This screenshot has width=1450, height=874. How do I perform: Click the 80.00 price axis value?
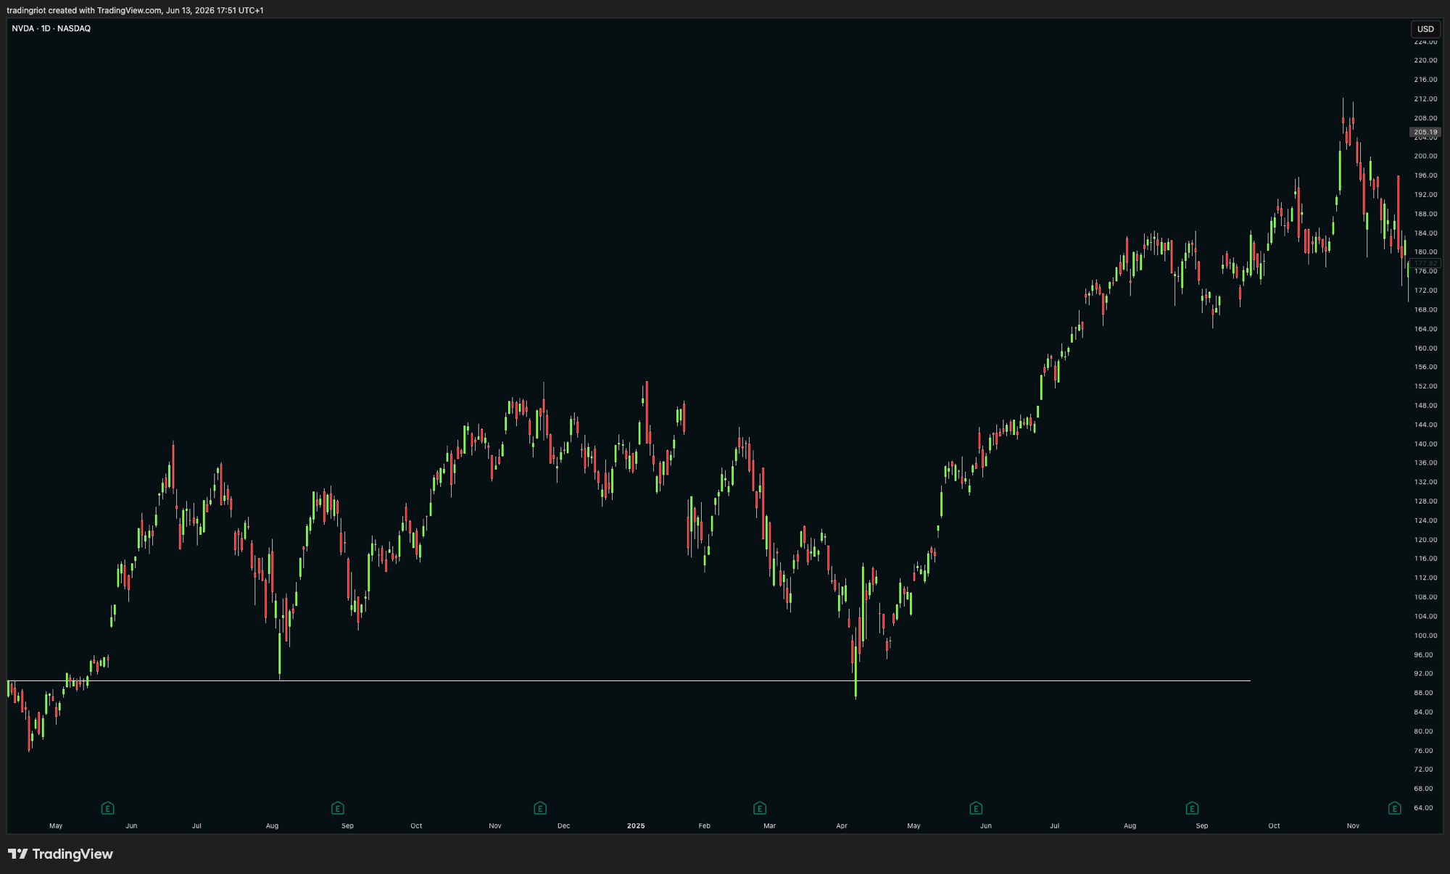point(1423,731)
